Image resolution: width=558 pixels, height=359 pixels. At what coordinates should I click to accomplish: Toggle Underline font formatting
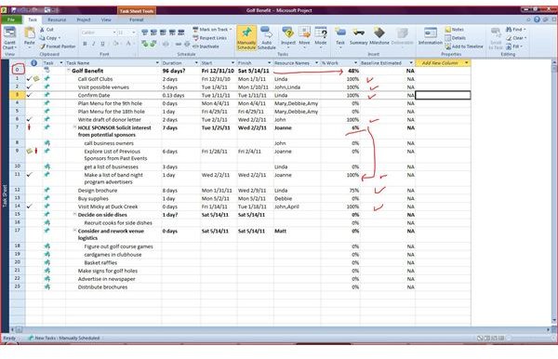click(102, 44)
